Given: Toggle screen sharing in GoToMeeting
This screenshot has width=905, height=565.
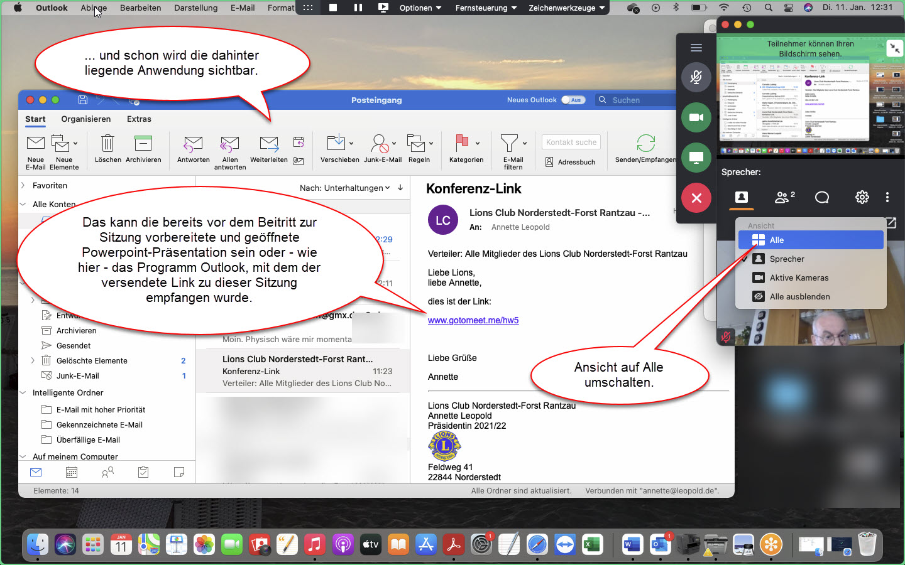Looking at the screenshot, I should [x=696, y=158].
